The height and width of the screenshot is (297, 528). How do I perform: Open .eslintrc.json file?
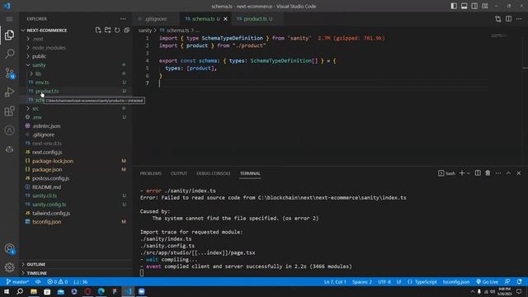point(46,126)
